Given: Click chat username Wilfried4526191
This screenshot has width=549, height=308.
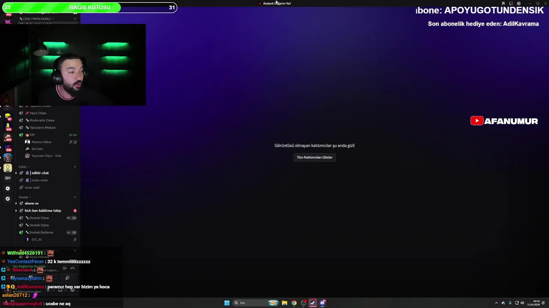Looking at the screenshot, I should [x=25, y=253].
